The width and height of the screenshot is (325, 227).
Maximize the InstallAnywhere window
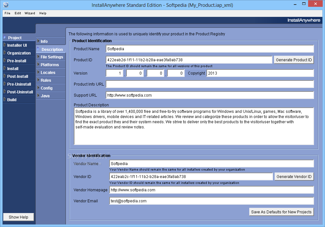(x=304, y=4)
